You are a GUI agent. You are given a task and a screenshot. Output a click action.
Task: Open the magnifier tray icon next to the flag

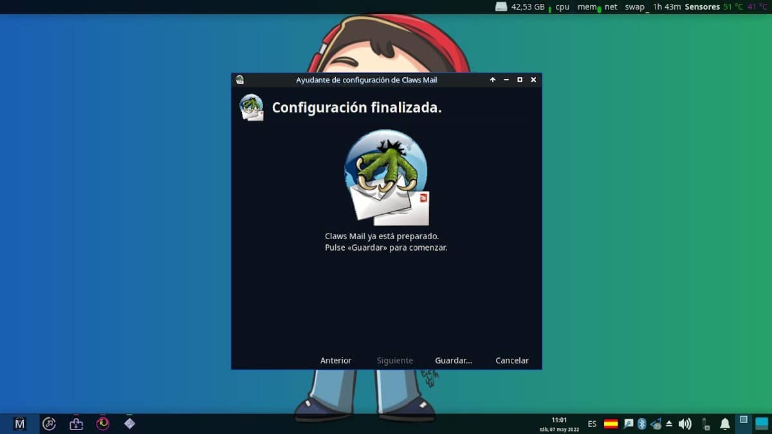629,424
